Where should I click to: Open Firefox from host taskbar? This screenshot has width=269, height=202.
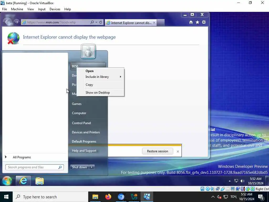click(108, 197)
